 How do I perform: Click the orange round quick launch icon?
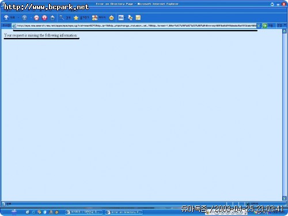pyautogui.click(x=39, y=212)
